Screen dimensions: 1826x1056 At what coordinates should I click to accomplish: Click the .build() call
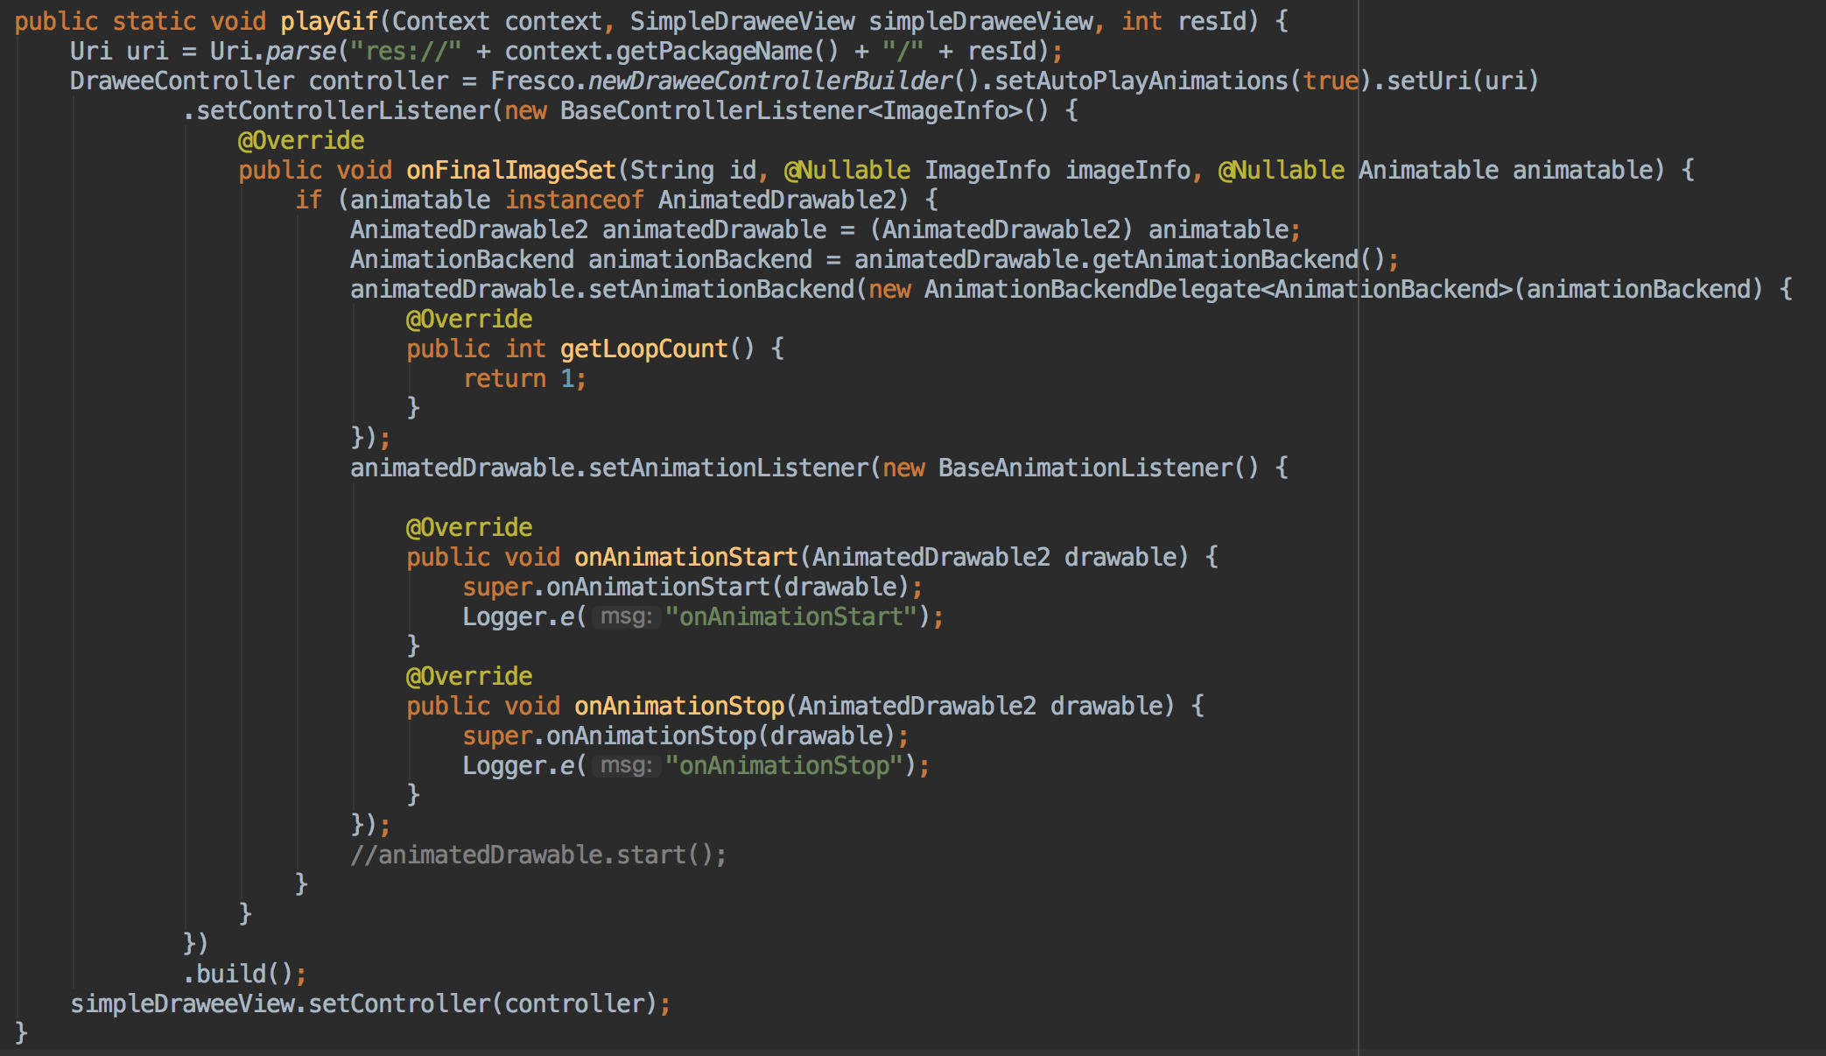(244, 974)
